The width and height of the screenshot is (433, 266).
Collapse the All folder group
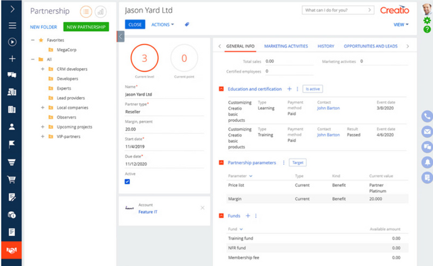click(x=33, y=59)
